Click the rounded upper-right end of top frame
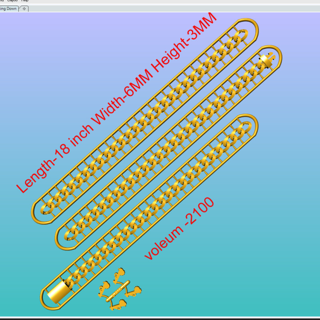320x320 pixels. click(x=252, y=24)
